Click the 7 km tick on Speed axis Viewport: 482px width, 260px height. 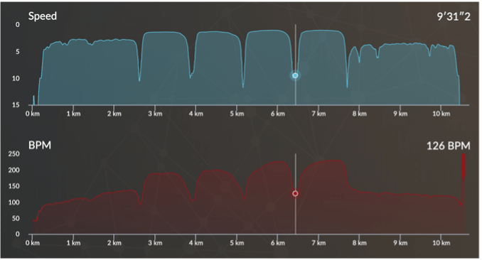pos(318,114)
